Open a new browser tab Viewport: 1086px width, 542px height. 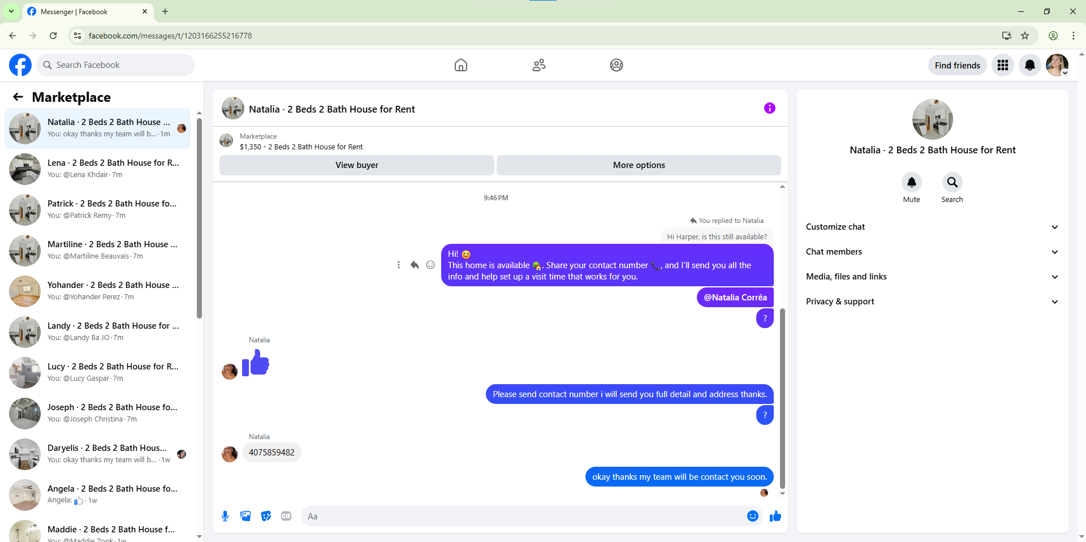click(x=165, y=11)
